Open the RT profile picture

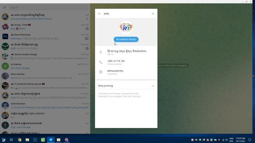126,27
